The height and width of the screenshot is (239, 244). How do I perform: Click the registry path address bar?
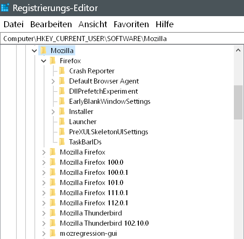[x=122, y=39]
